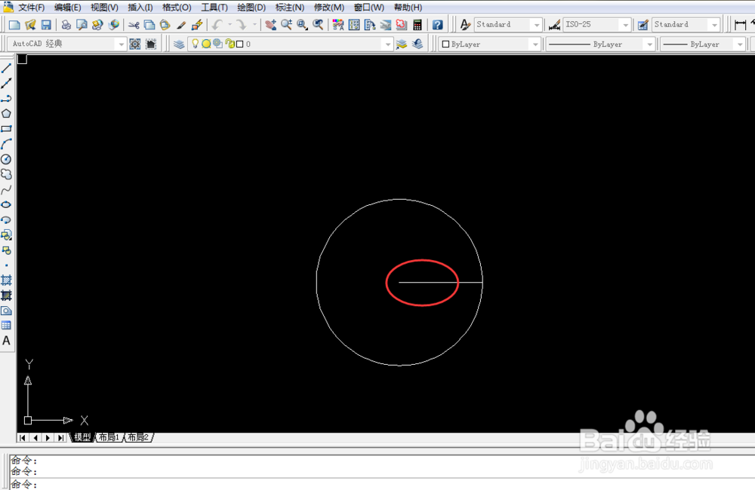Screen dimensions: 755x490
Task: Open the 修改(M) menu
Action: tap(329, 8)
